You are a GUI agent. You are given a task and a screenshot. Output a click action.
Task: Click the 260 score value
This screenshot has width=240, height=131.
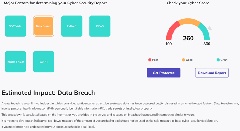pos(188,38)
